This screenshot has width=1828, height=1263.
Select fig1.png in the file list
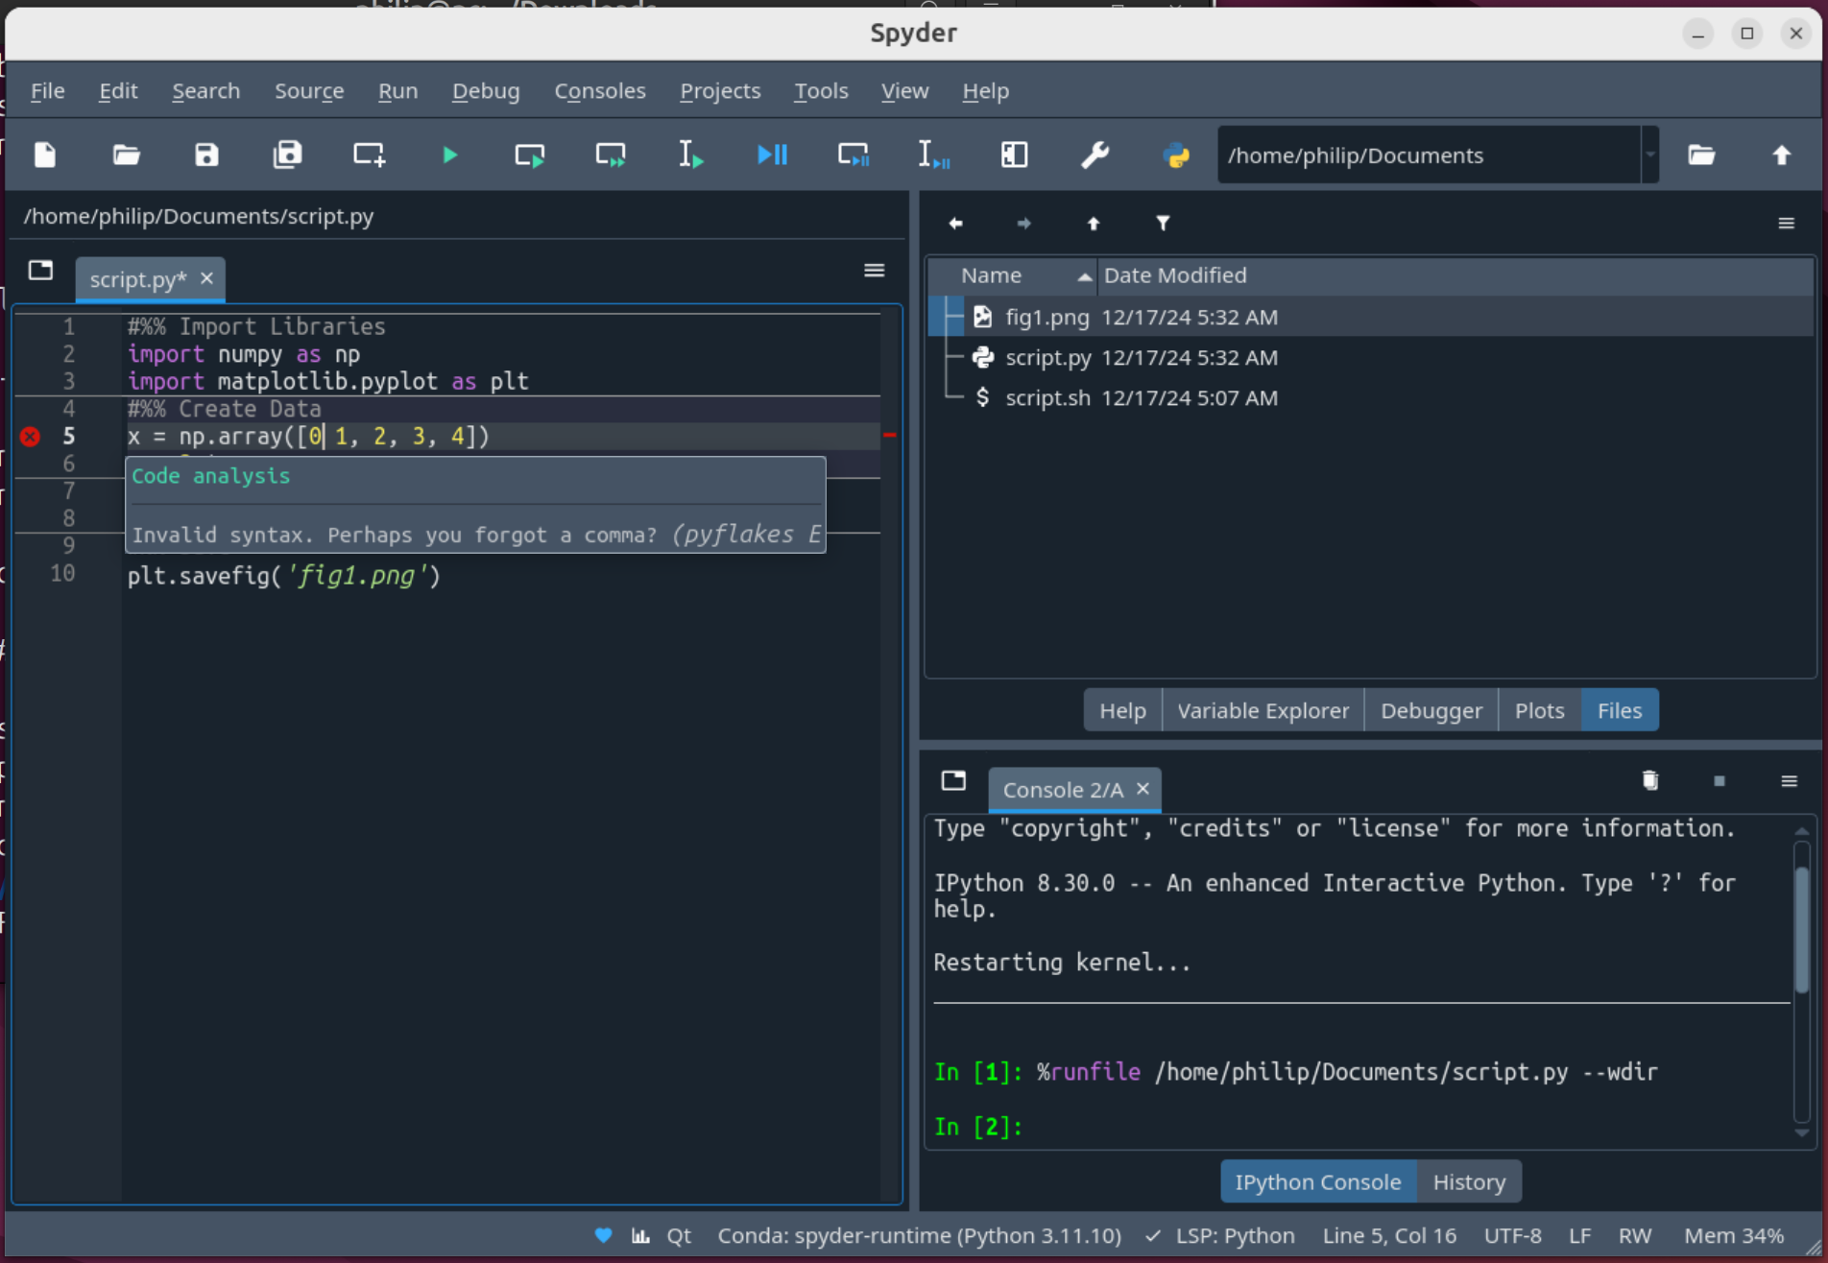coord(1371,317)
